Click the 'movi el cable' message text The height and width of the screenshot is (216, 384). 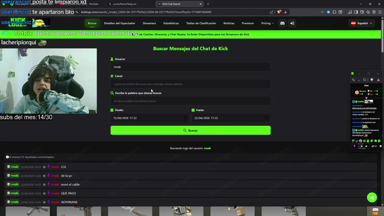[x=70, y=184]
